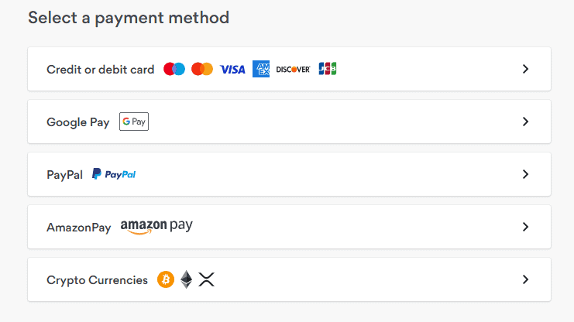Click the Mastercard logo
The width and height of the screenshot is (574, 322).
201,69
